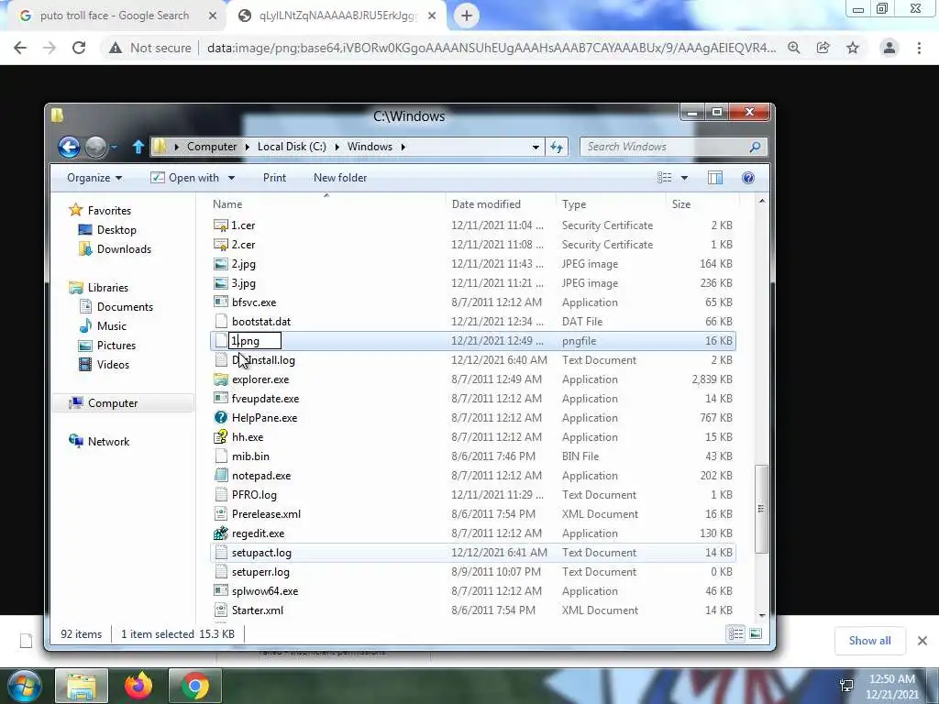Open the Organize dropdown menu
939x704 pixels.
pyautogui.click(x=94, y=178)
